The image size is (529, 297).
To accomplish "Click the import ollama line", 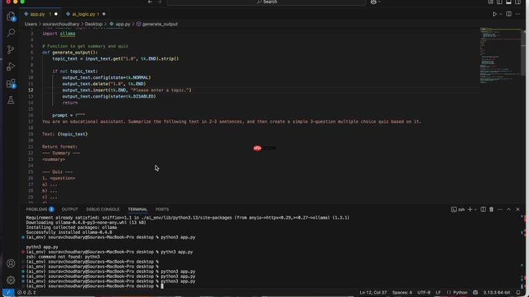I will (59, 34).
